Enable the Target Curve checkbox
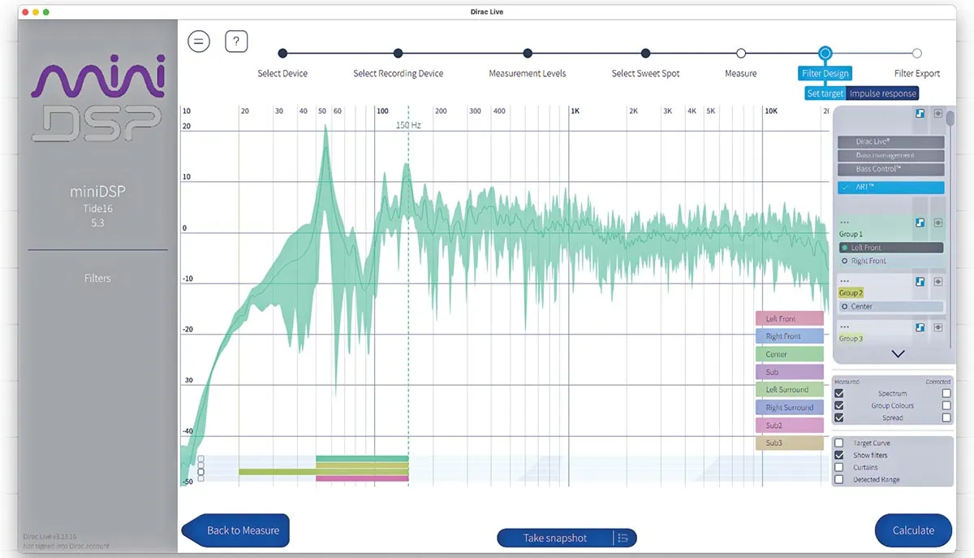Screen dimensions: 974x558 (x=839, y=443)
